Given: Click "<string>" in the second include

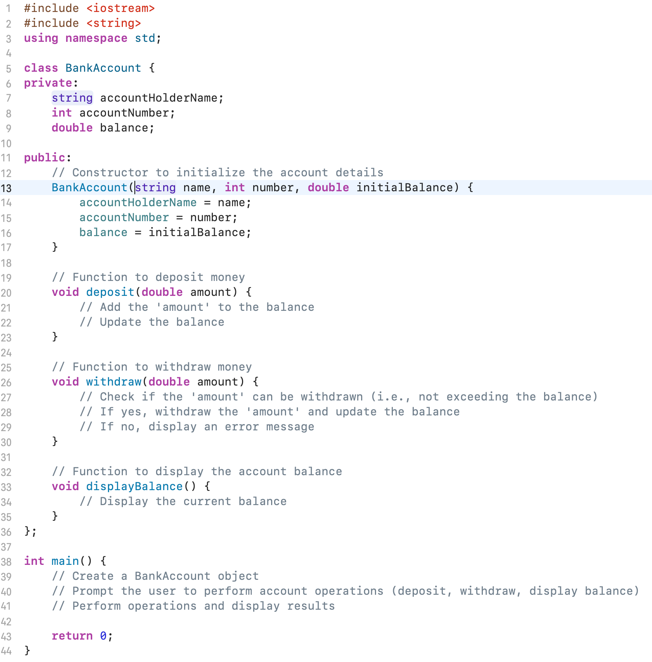Looking at the screenshot, I should point(114,23).
